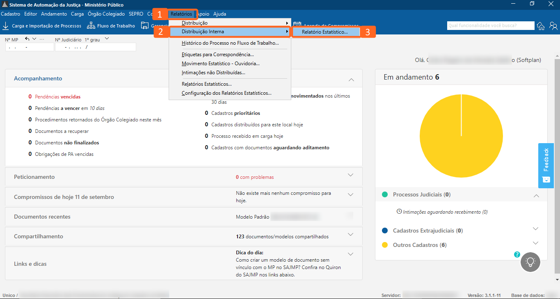Screen dimensions: 560x299
Task: Collapse the Acompanhamento panel
Action: (x=351, y=80)
